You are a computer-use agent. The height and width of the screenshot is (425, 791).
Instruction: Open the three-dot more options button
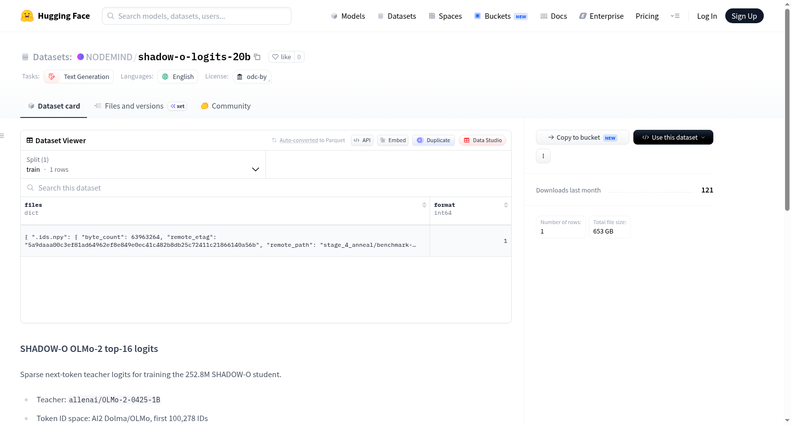click(x=543, y=156)
